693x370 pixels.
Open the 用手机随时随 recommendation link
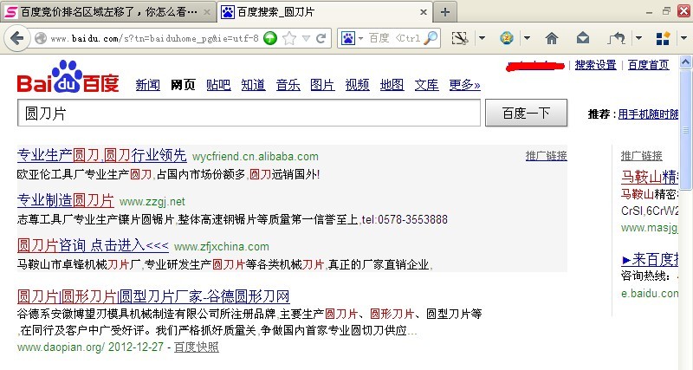tap(648, 114)
